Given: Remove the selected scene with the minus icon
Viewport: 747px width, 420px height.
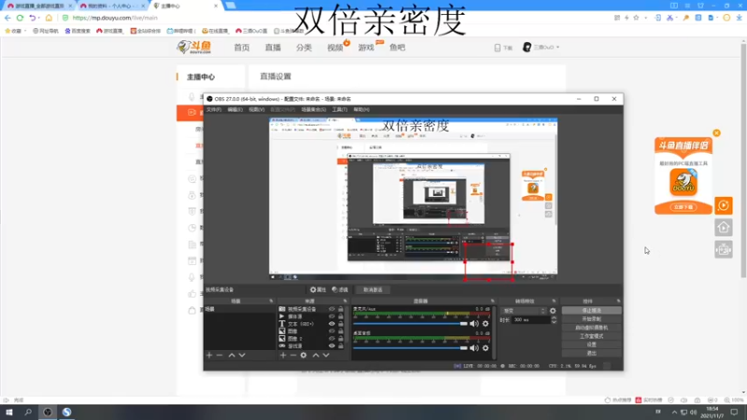Looking at the screenshot, I should point(219,356).
